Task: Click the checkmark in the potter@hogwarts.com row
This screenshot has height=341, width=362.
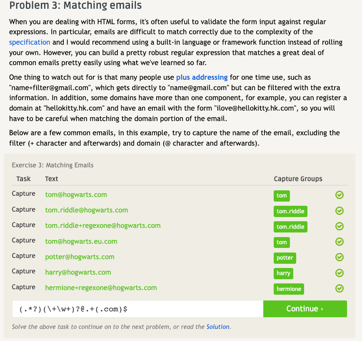Action: (340, 258)
